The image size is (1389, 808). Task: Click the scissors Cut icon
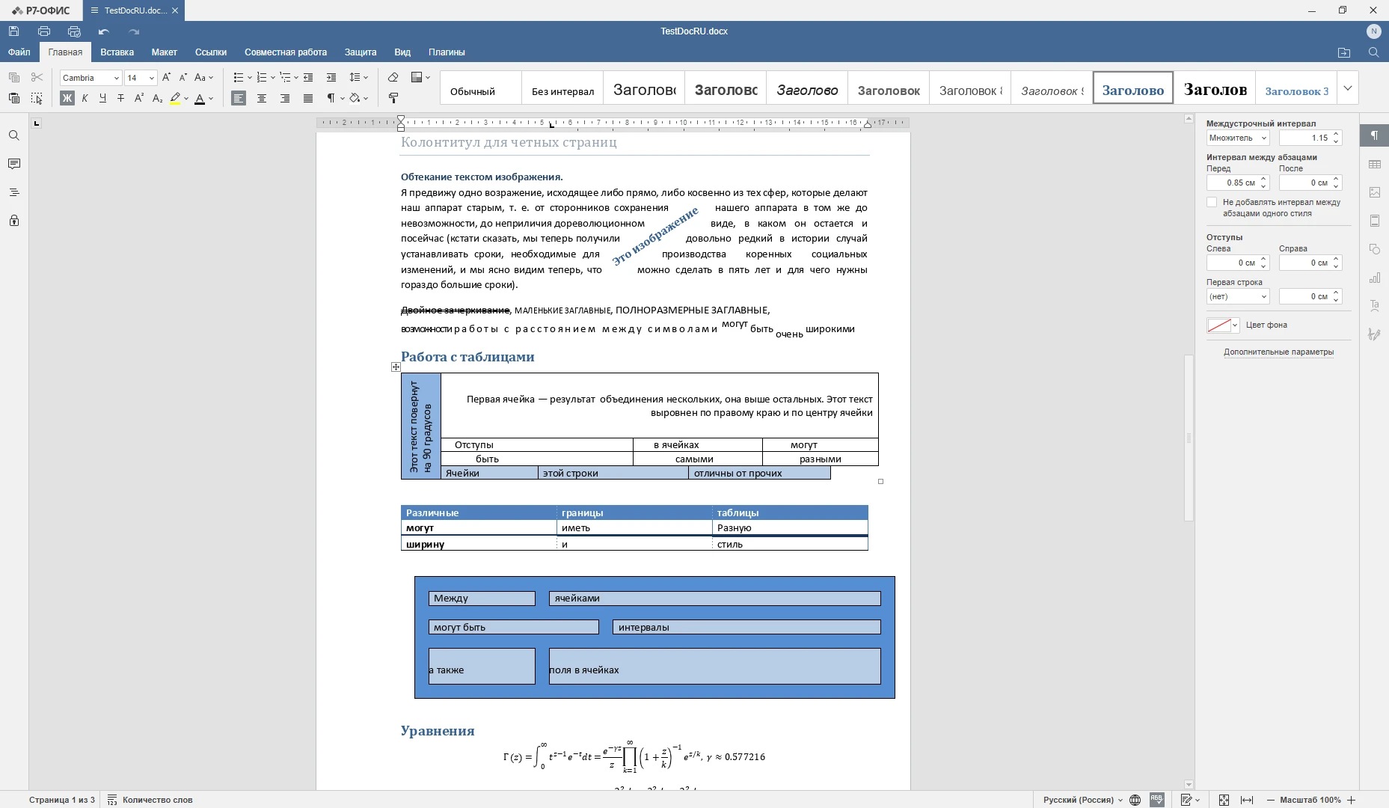pos(37,77)
